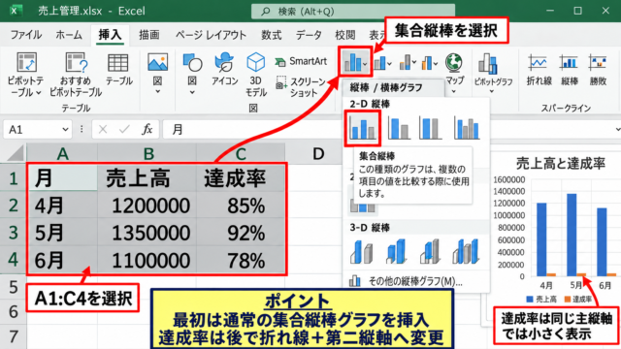Open the PivotTable tool

click(x=26, y=75)
